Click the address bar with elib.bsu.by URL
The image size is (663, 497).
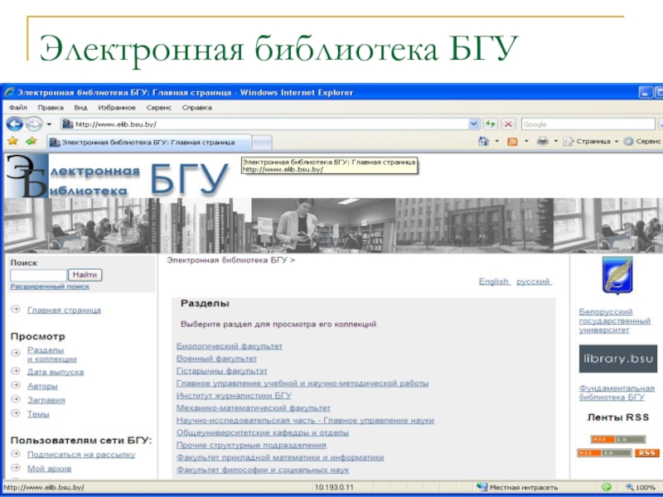point(264,123)
